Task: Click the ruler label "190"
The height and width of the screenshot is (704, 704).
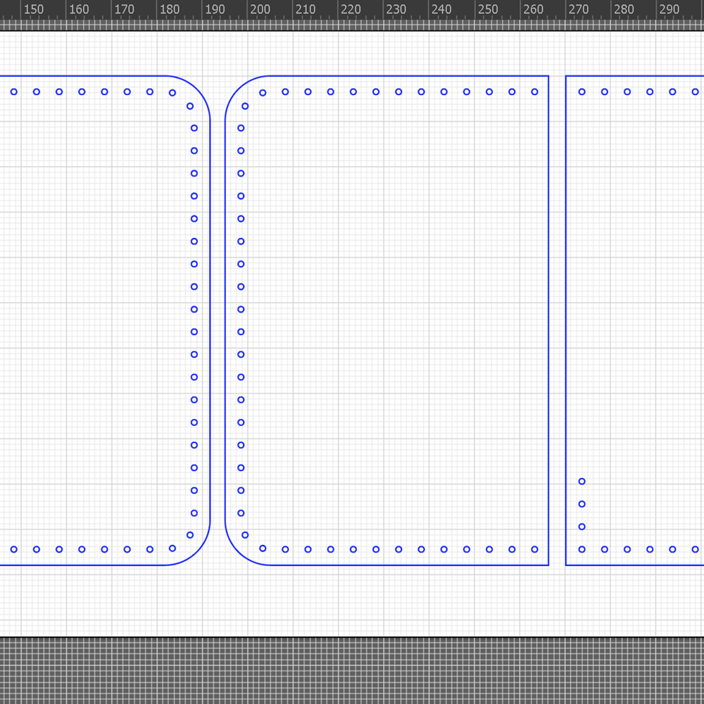Action: pos(215,9)
